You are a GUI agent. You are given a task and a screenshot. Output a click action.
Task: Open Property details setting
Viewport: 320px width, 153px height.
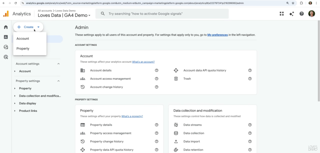click(101, 125)
